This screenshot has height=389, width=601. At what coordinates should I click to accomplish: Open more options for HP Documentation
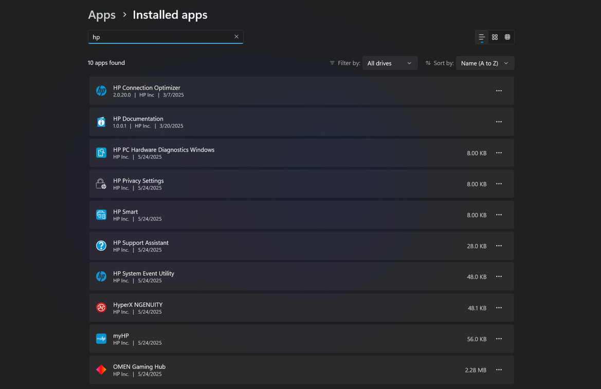(499, 122)
